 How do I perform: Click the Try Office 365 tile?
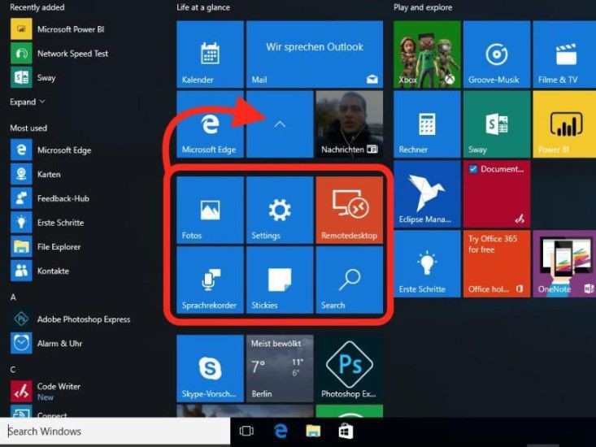coord(497,264)
